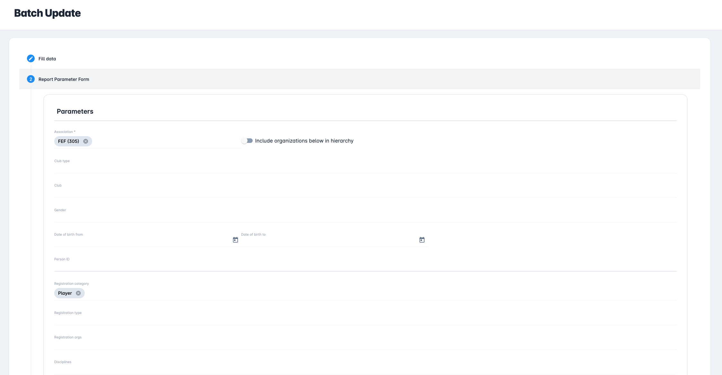The height and width of the screenshot is (375, 722).
Task: Go to the Fill data step
Action: click(47, 59)
